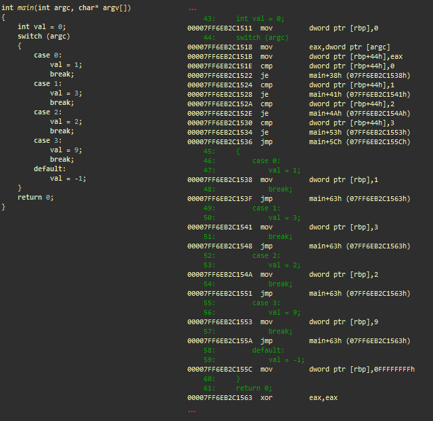Click disassembly comment line "43: int val = 0;"

[244, 18]
